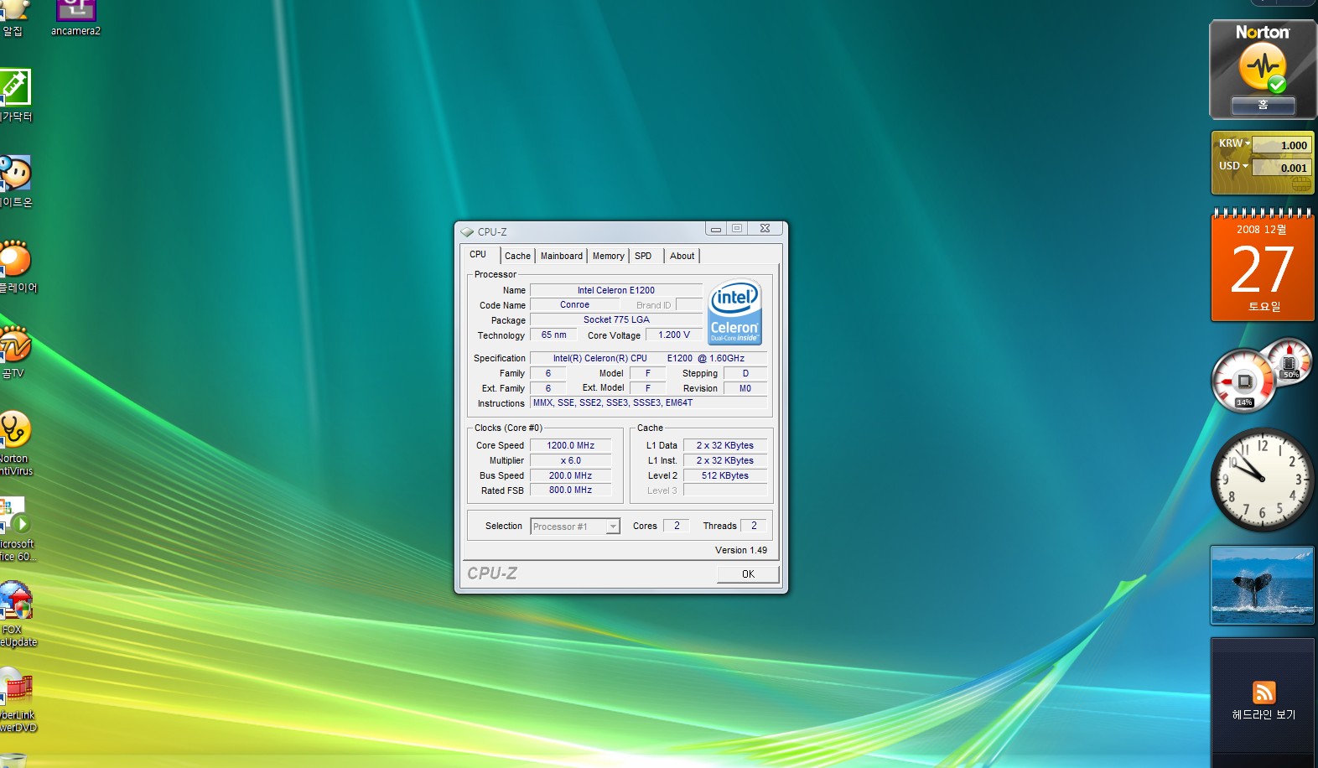Click the Norton gadget status icon
The image size is (1318, 768).
tap(1262, 66)
